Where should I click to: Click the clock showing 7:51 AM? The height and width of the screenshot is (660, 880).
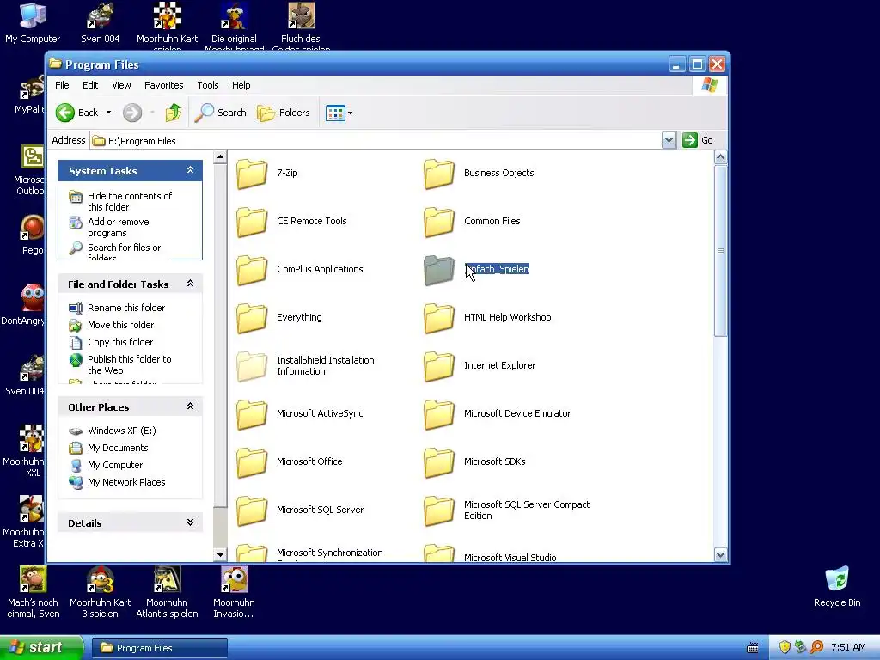(x=848, y=648)
